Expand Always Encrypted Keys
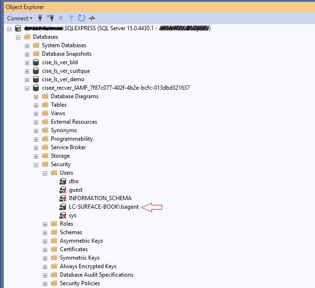This screenshot has width=315, height=288. [45, 267]
